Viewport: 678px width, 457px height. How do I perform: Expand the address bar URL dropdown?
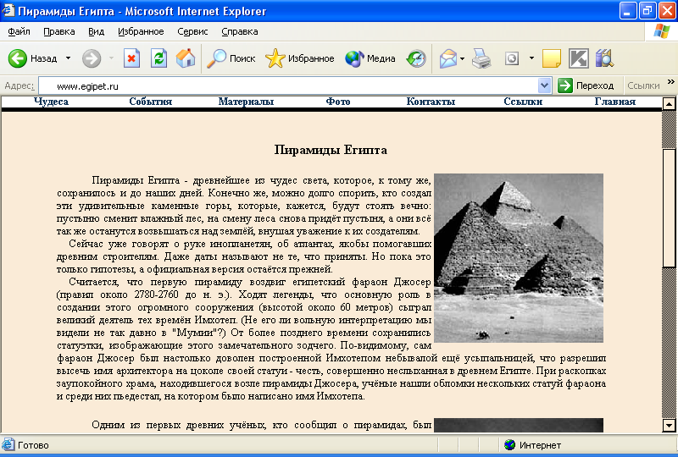(544, 85)
